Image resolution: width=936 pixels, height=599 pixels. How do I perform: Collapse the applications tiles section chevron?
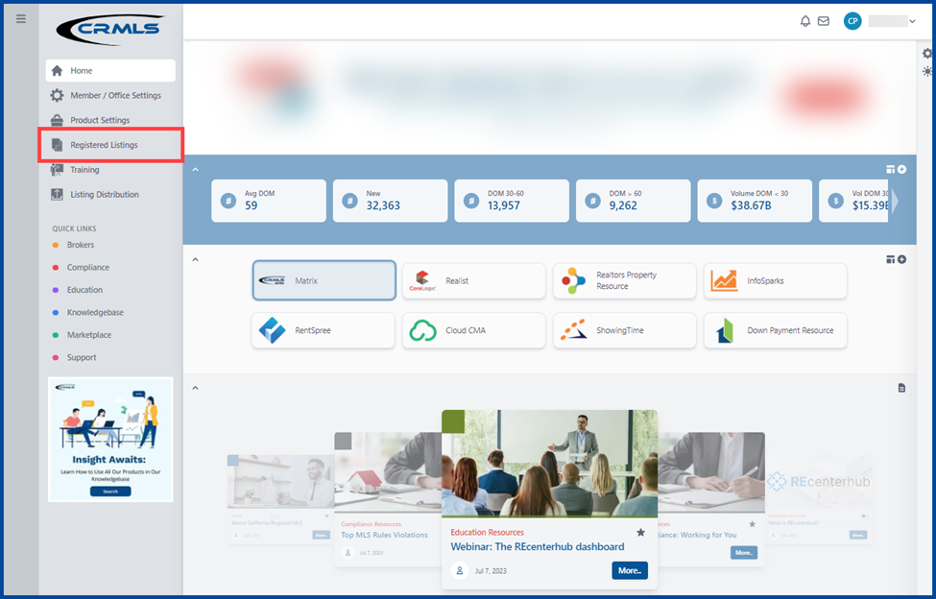tap(195, 259)
